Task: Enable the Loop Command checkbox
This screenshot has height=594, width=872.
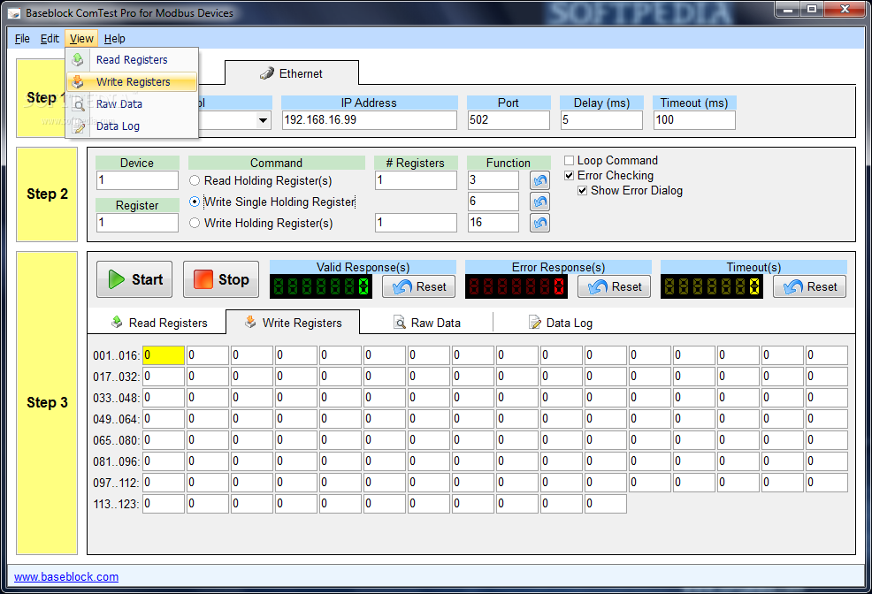Action: point(569,161)
